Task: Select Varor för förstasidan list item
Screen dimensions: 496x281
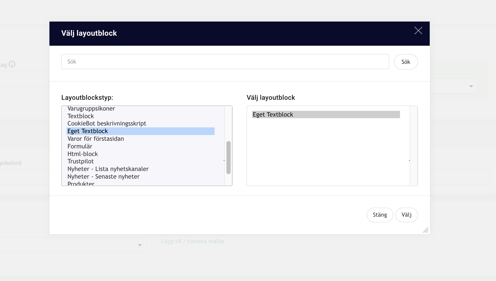Action: pyautogui.click(x=140, y=139)
